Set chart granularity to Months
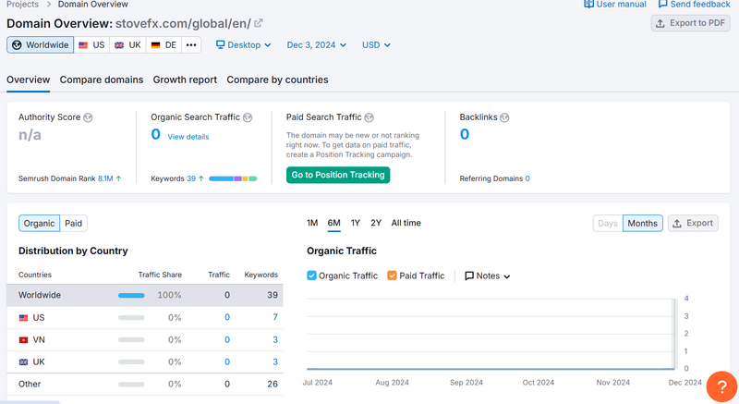The width and height of the screenshot is (739, 404). (642, 224)
